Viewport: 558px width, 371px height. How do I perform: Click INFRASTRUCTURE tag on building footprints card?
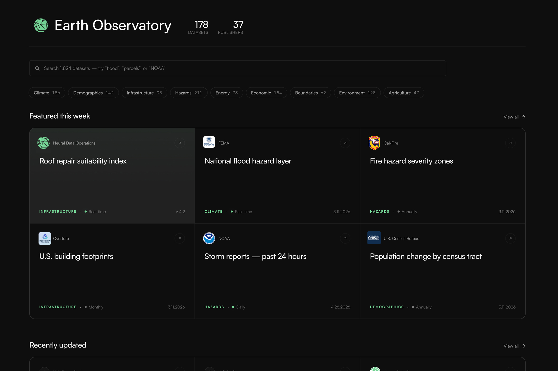[x=58, y=307]
